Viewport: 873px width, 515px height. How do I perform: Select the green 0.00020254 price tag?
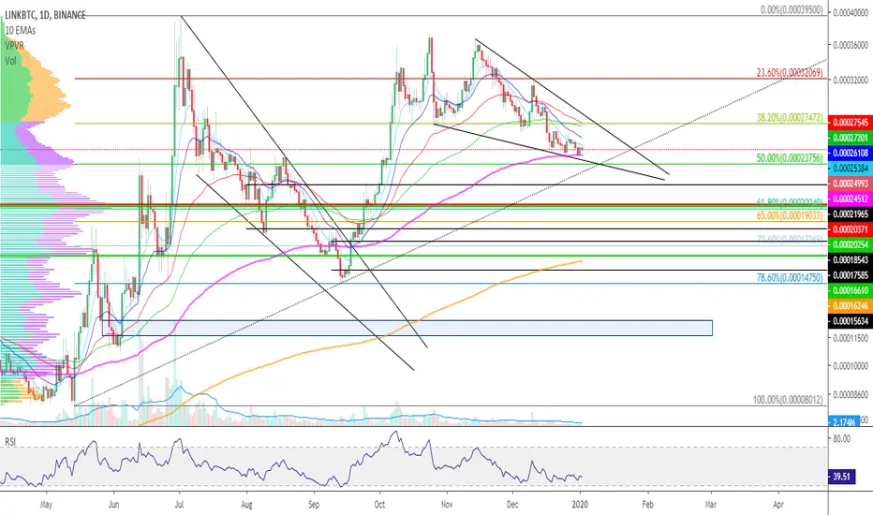coord(851,244)
